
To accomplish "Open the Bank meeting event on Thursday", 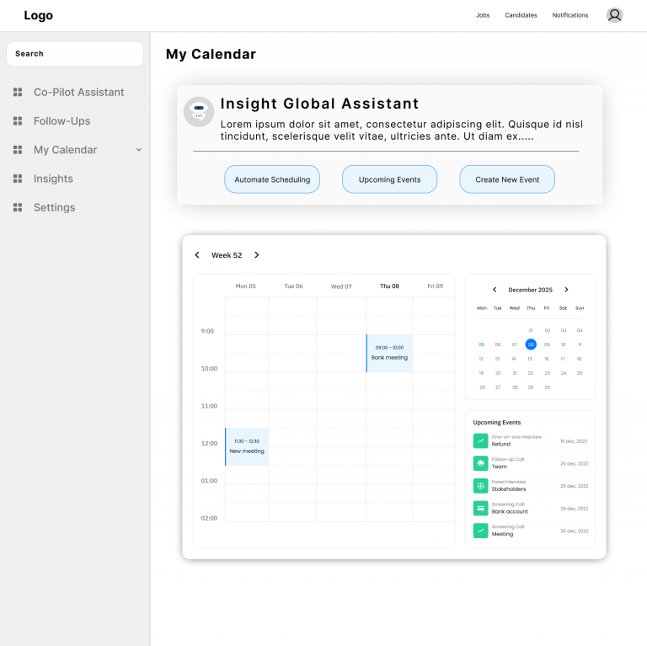I will 389,353.
